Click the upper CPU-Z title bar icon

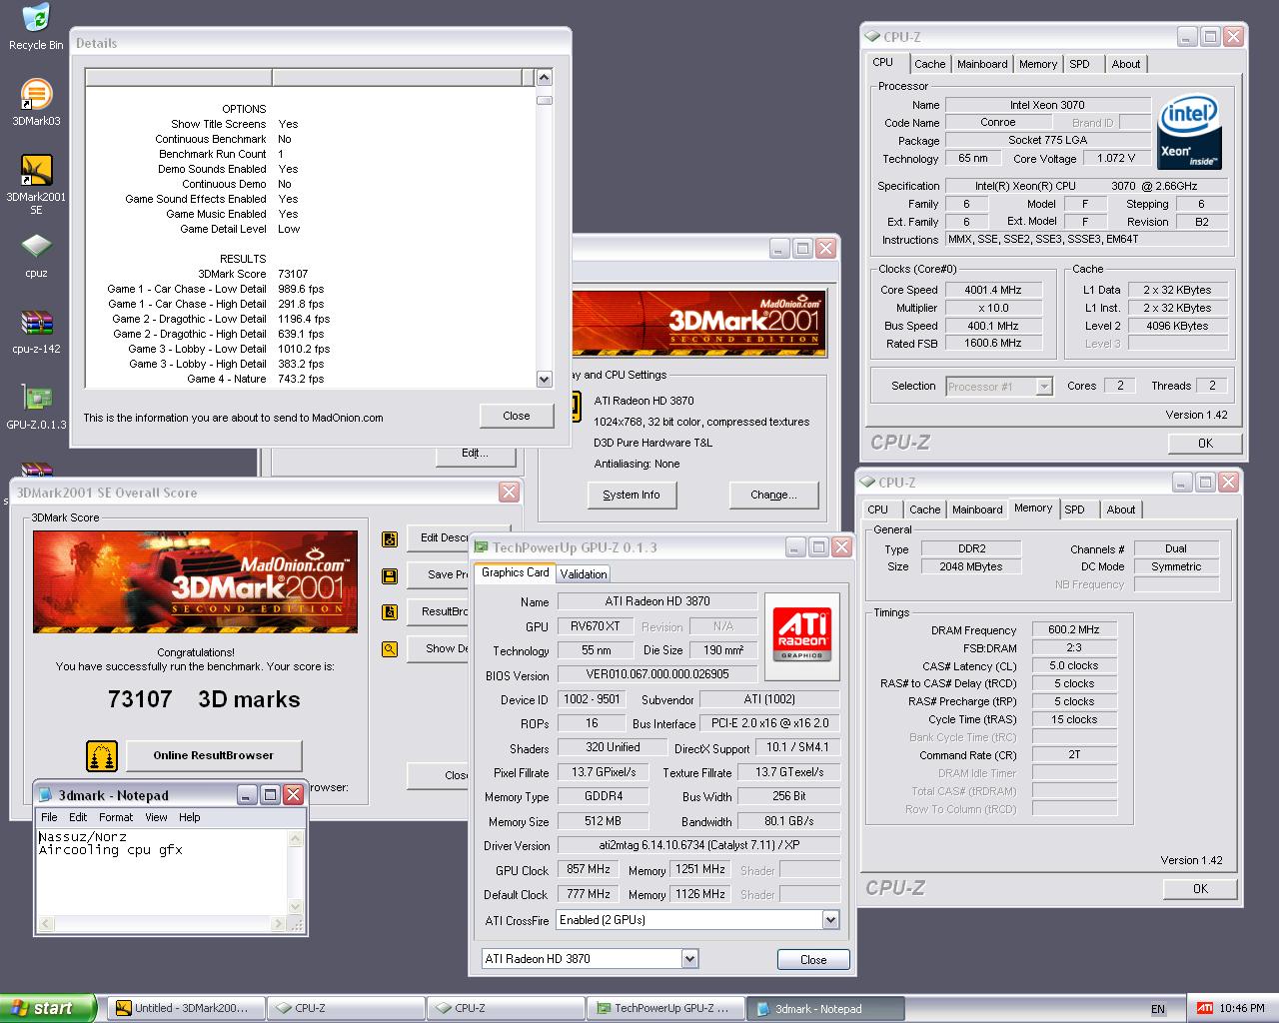[x=871, y=37]
